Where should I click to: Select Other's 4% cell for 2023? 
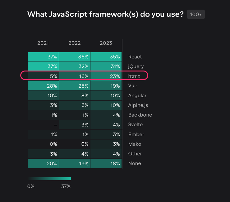point(106,154)
